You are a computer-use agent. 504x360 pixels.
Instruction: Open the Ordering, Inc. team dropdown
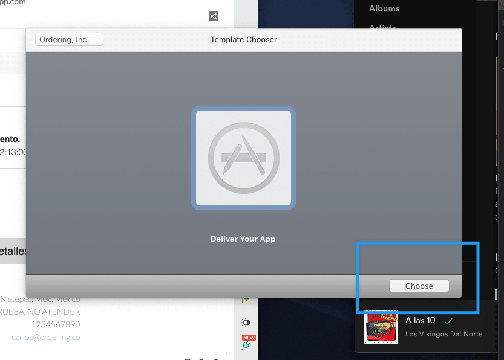[69, 39]
